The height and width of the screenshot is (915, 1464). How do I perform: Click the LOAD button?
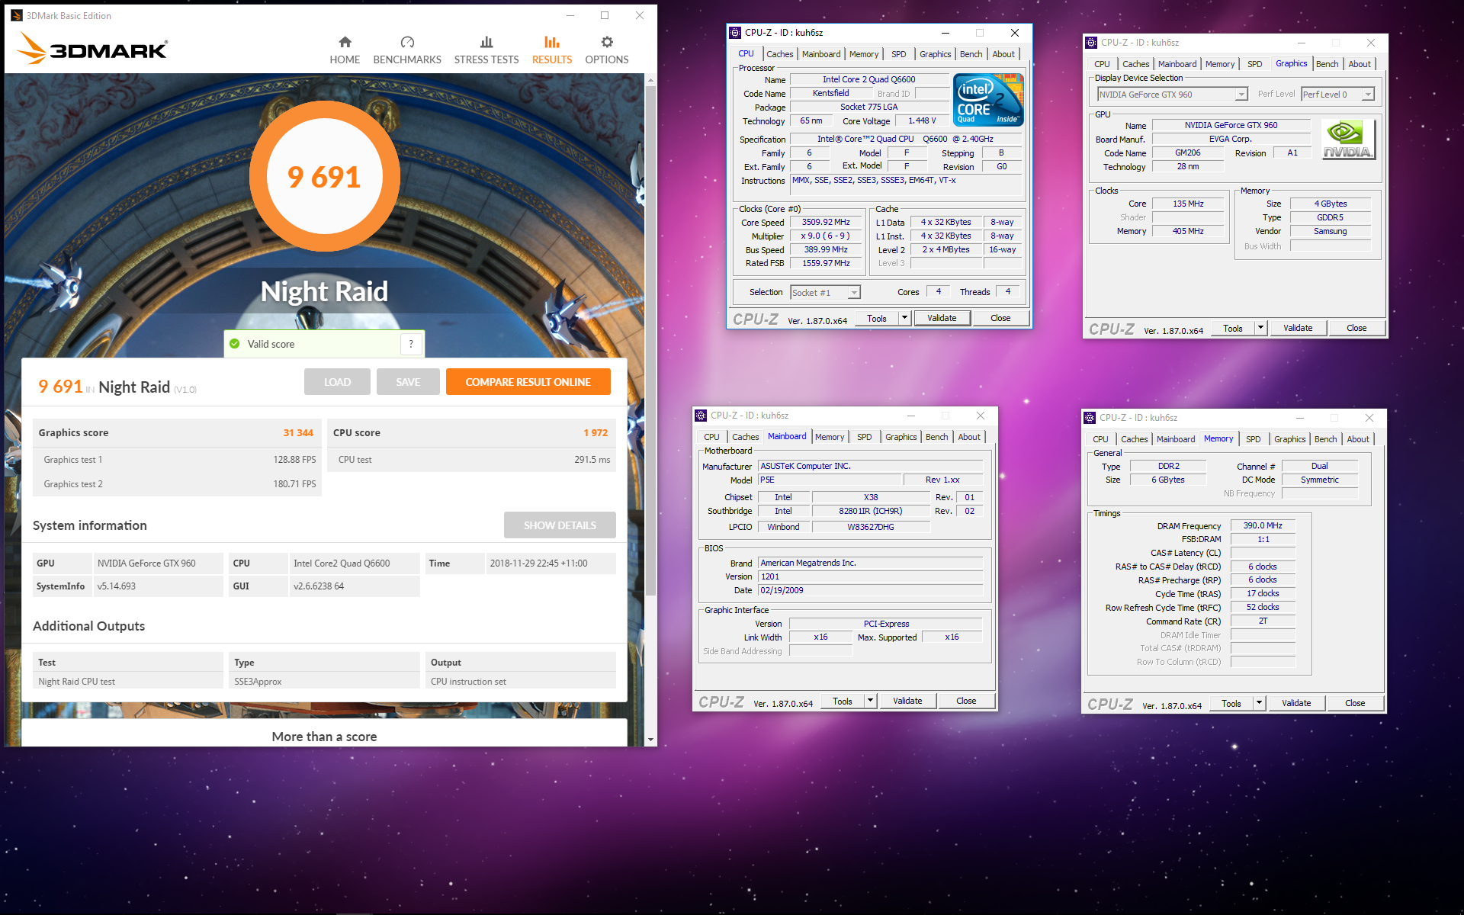(337, 382)
